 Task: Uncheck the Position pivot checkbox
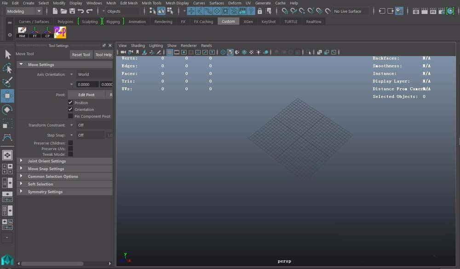(x=70, y=103)
